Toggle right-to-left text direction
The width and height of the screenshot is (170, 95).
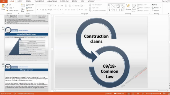pyautogui.click(x=82, y=9)
